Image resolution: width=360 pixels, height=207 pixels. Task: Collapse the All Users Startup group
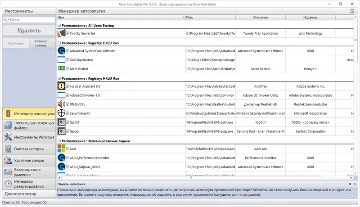pos(59,26)
